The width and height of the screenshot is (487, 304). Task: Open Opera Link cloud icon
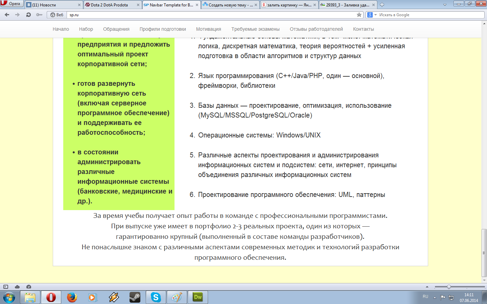17,287
